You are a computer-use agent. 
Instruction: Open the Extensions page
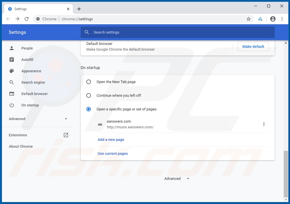click(18, 135)
